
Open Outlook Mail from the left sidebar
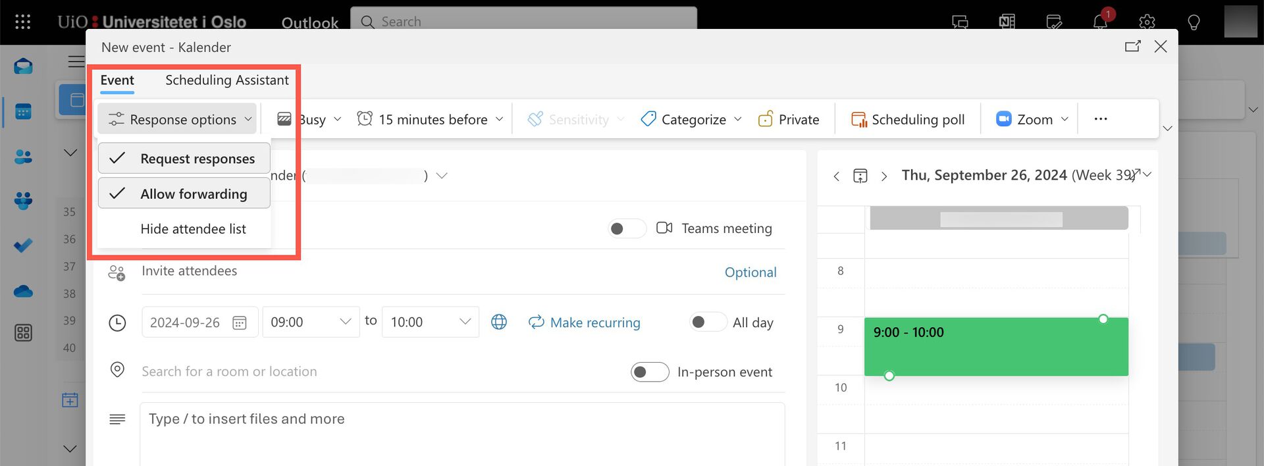point(23,66)
